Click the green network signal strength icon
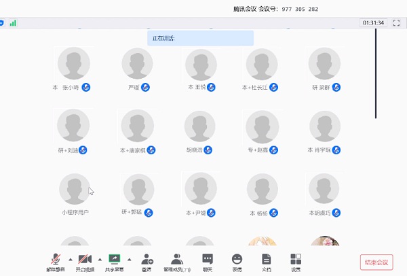Image resolution: width=407 pixels, height=276 pixels. tap(13, 23)
